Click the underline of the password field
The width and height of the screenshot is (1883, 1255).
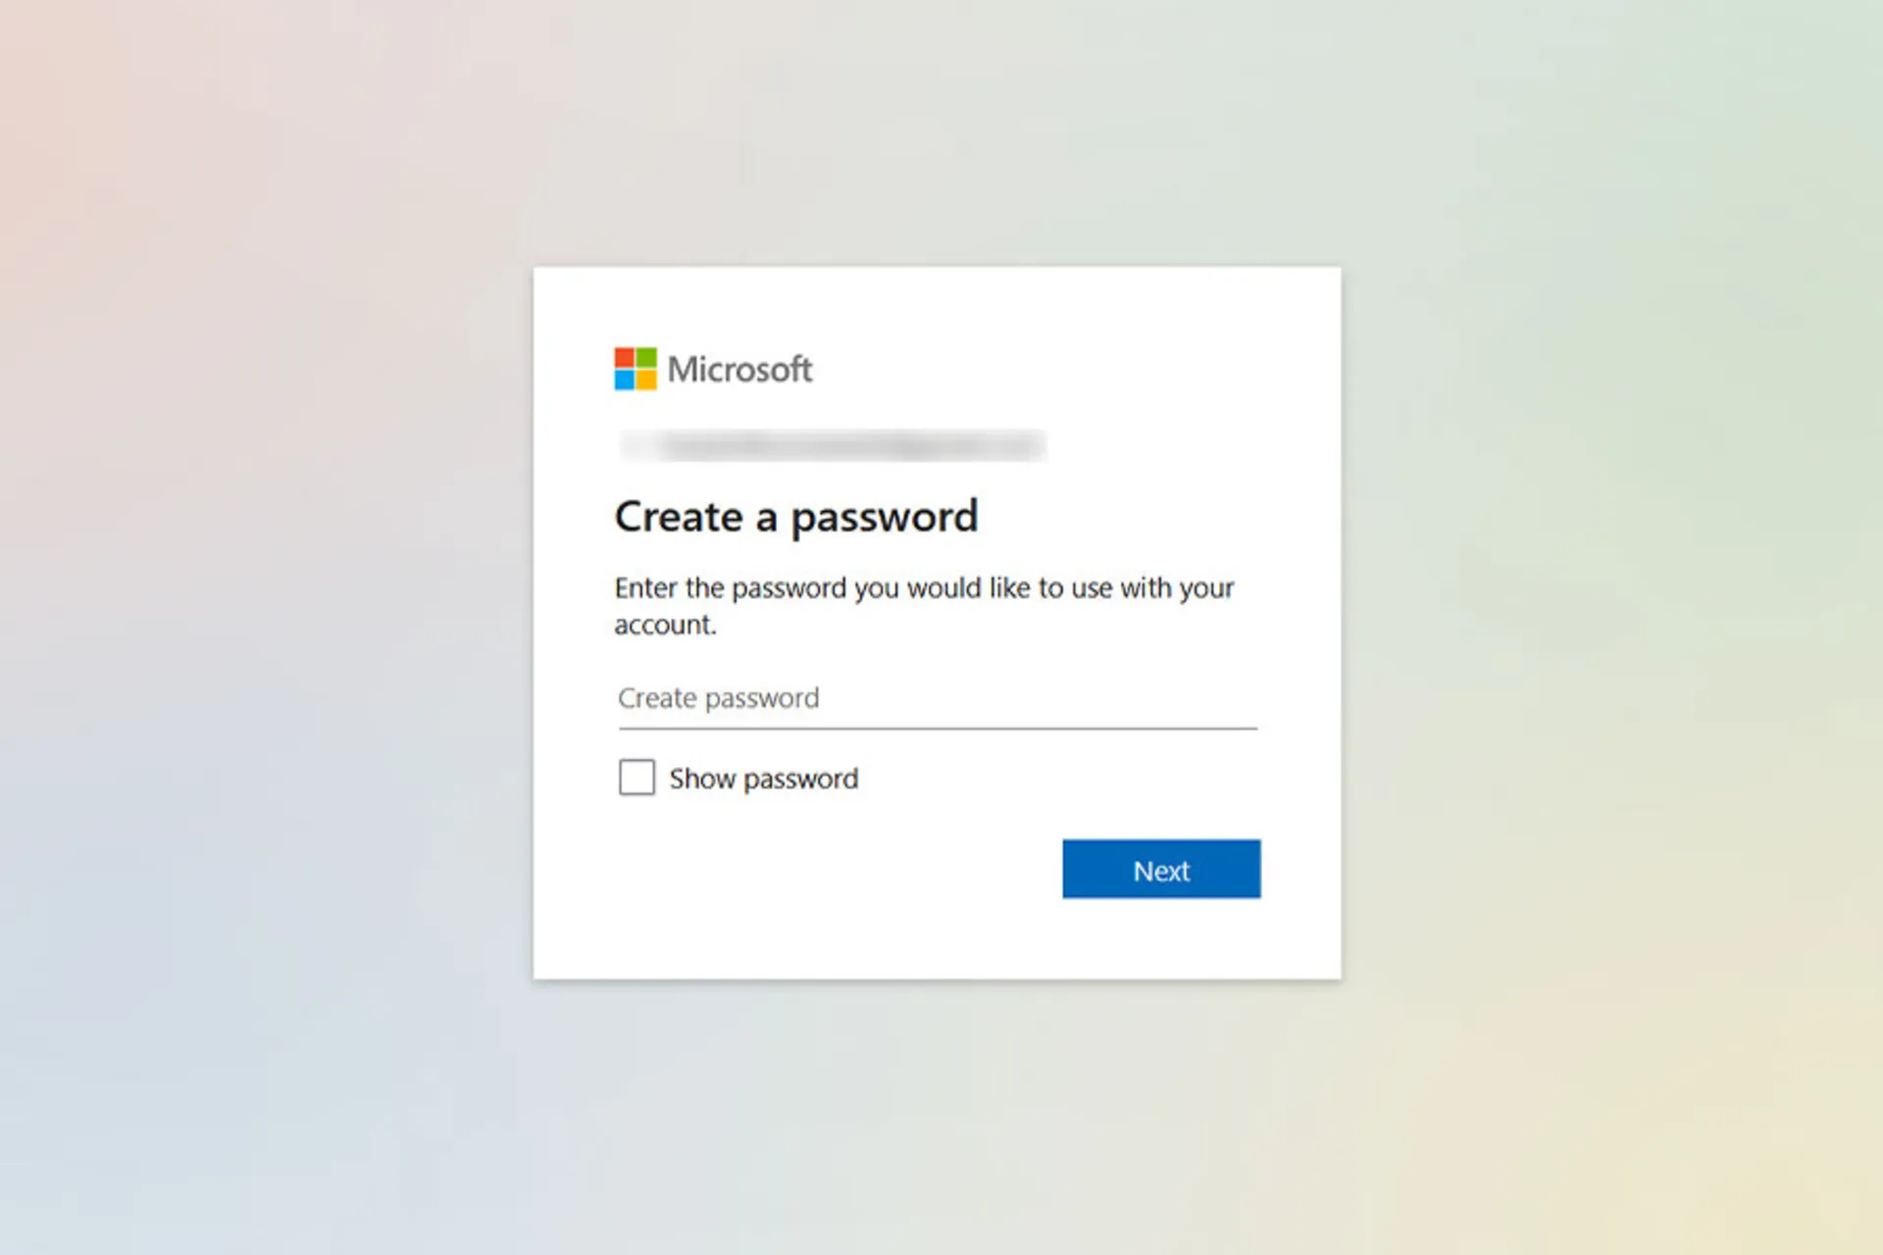937,728
